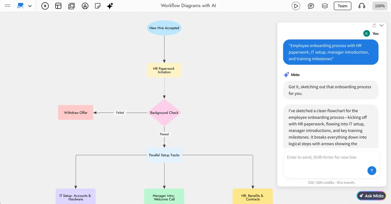Select the Parallel Setup Tracks node
Image resolution: width=391 pixels, height=204 pixels.
tap(164, 155)
